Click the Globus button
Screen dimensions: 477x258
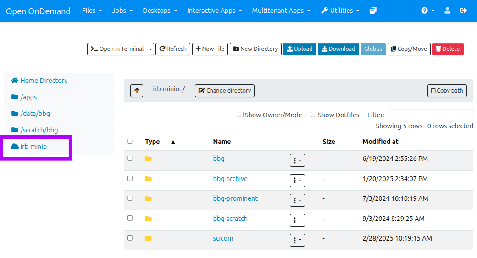tap(373, 49)
